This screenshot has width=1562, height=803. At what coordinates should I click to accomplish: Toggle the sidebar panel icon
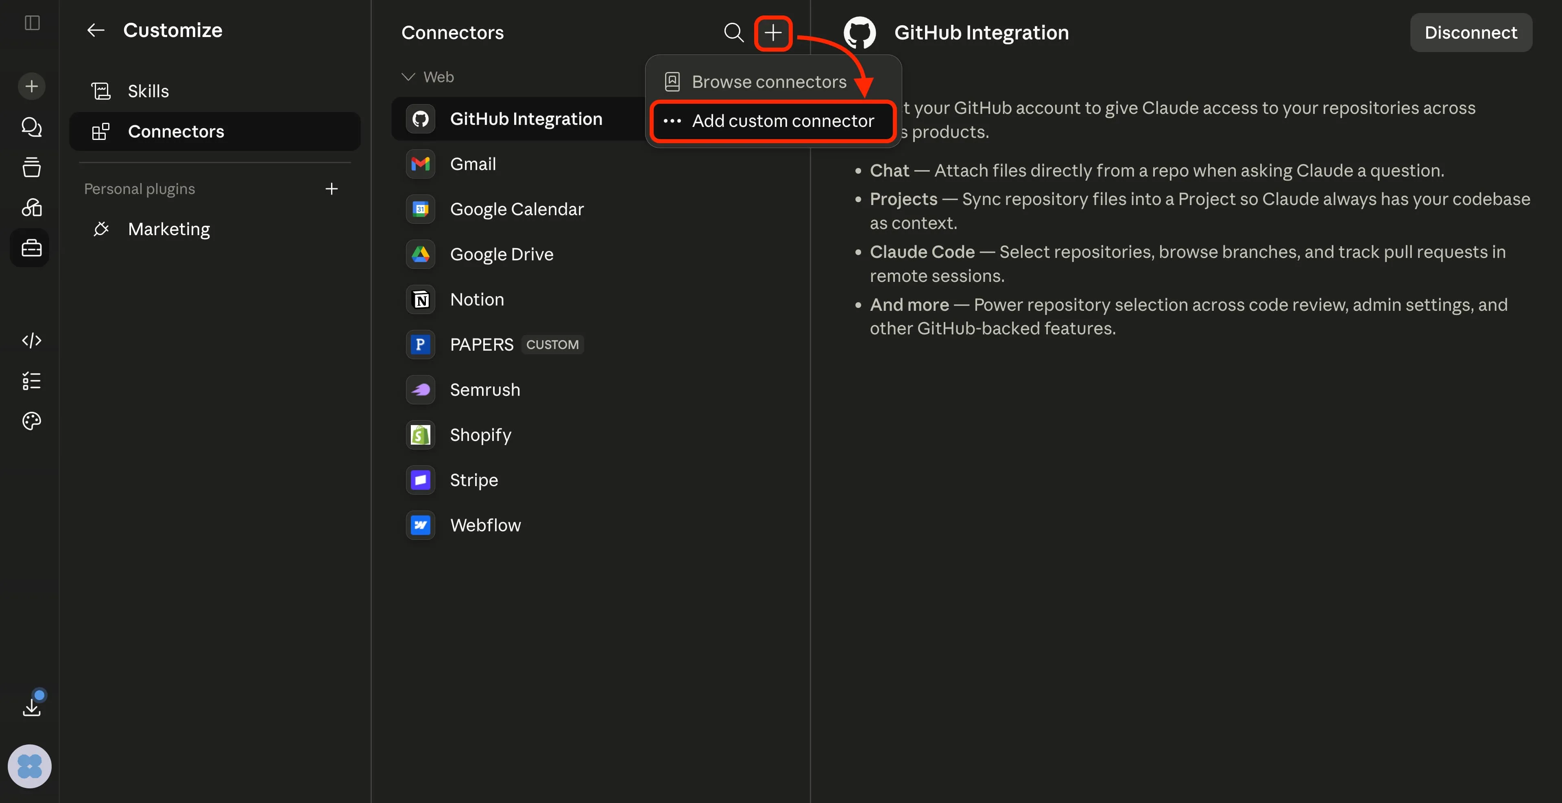[x=32, y=23]
